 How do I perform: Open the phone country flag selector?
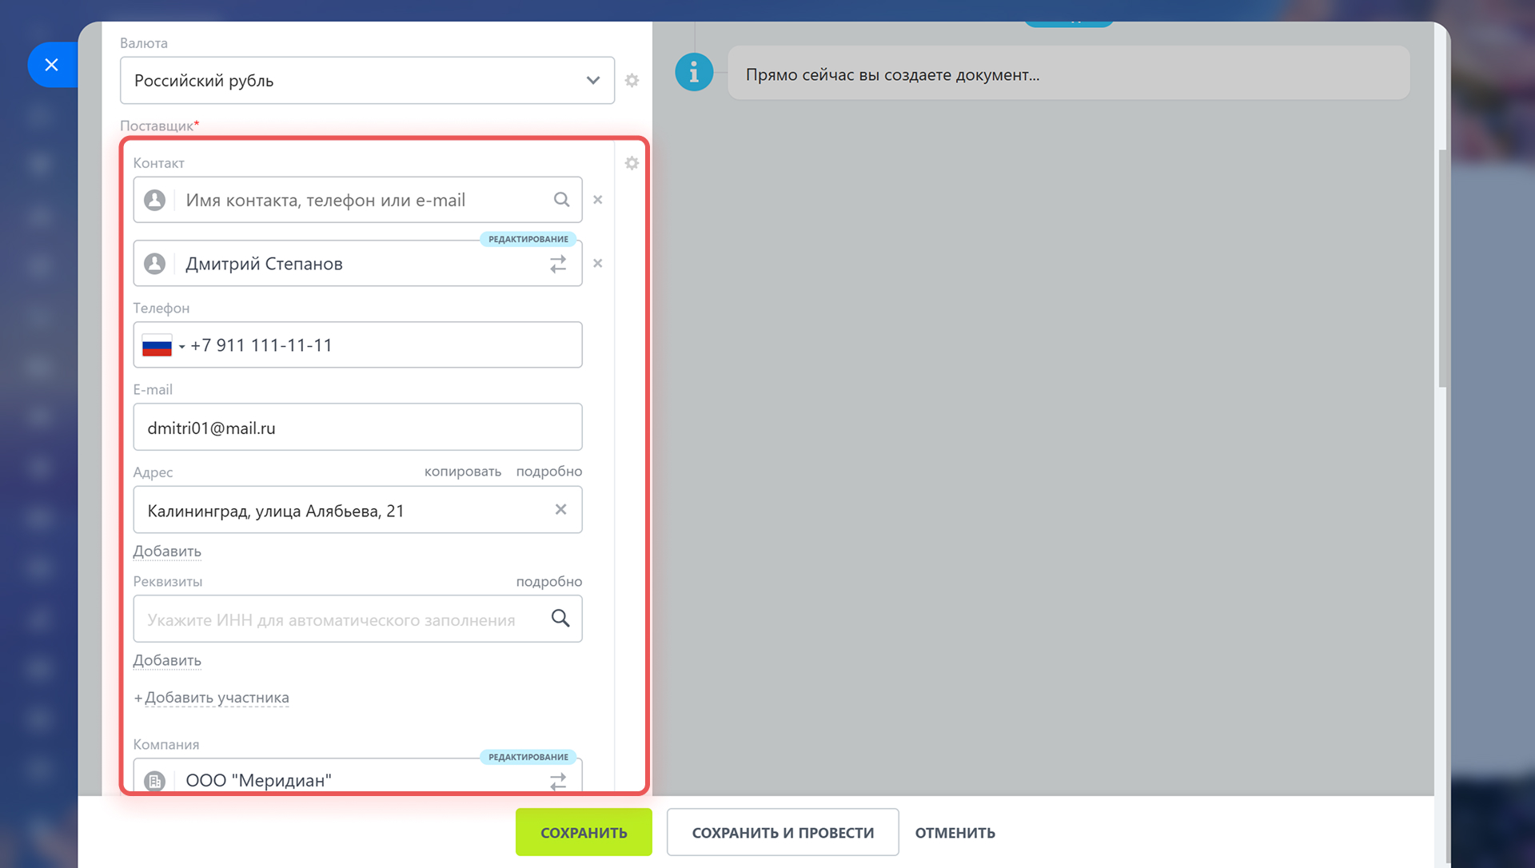(x=163, y=345)
